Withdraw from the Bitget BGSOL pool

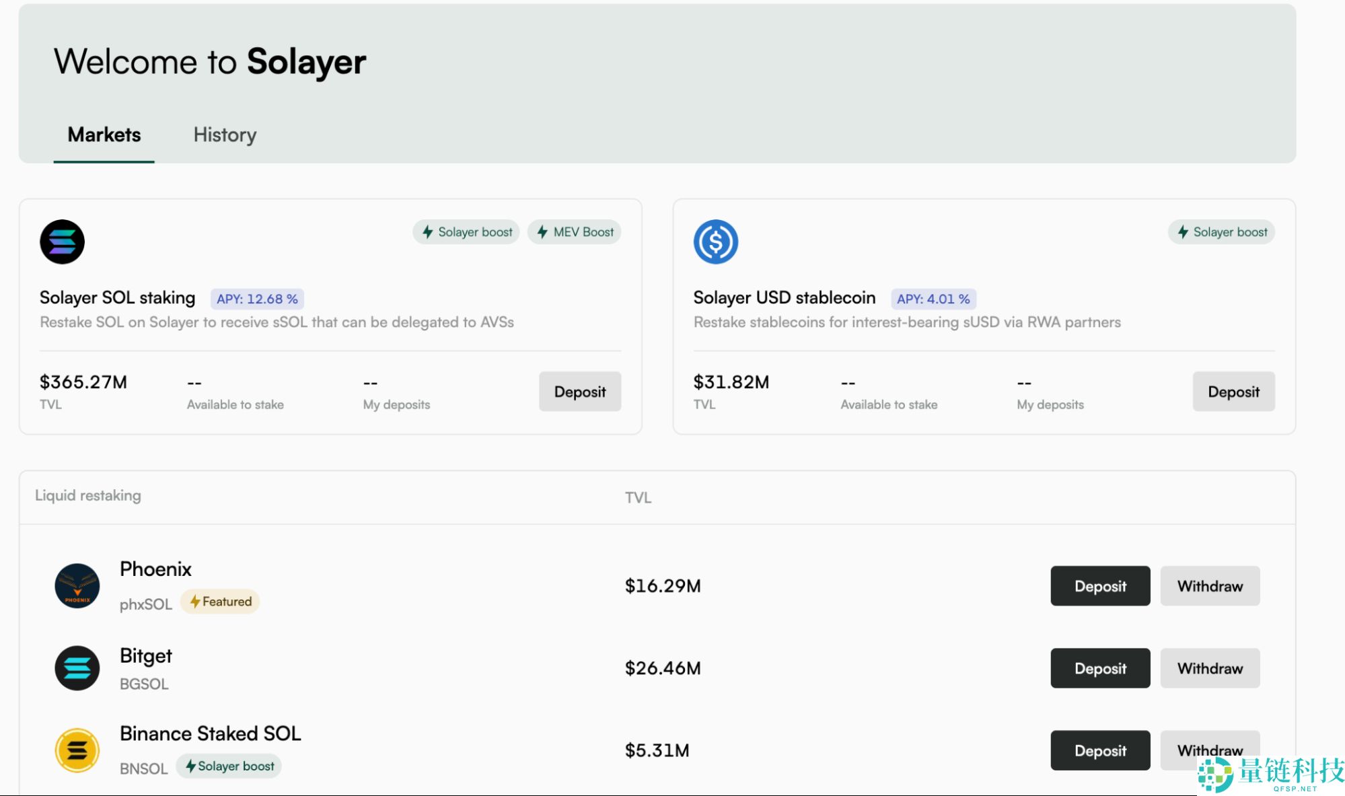click(1209, 668)
